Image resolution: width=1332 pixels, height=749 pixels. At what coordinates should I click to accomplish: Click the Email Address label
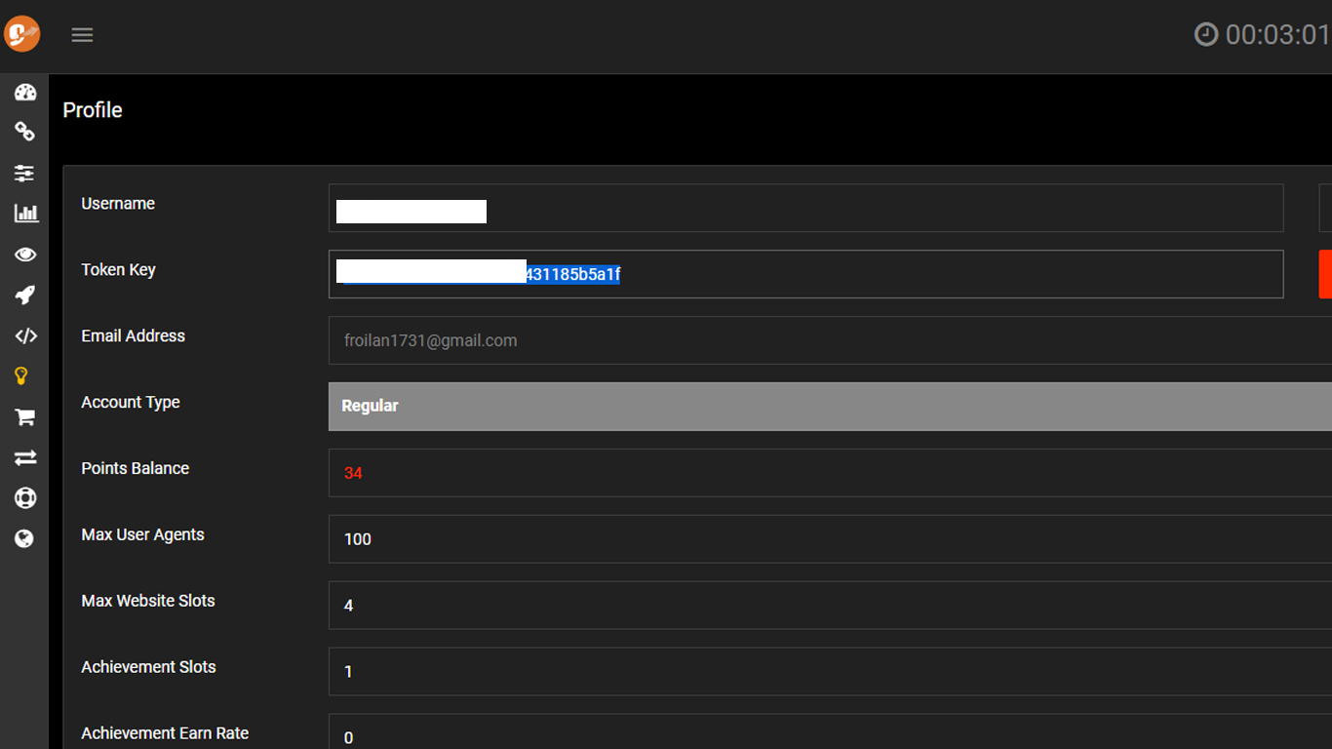click(x=133, y=335)
